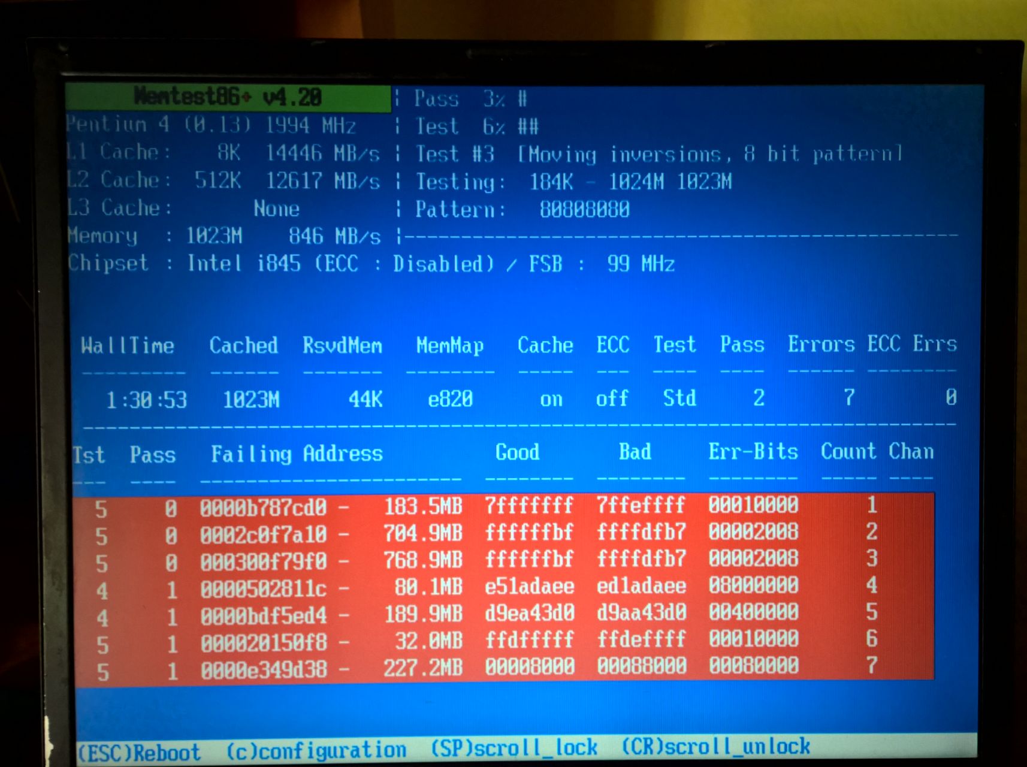Click the Test mode value Std
The image size is (1027, 767).
click(x=679, y=398)
